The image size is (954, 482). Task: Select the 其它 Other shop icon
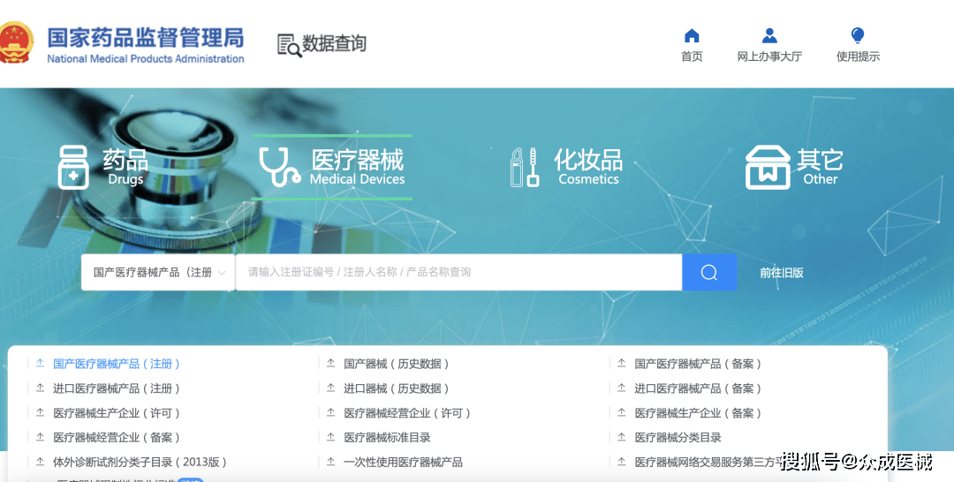(x=768, y=167)
